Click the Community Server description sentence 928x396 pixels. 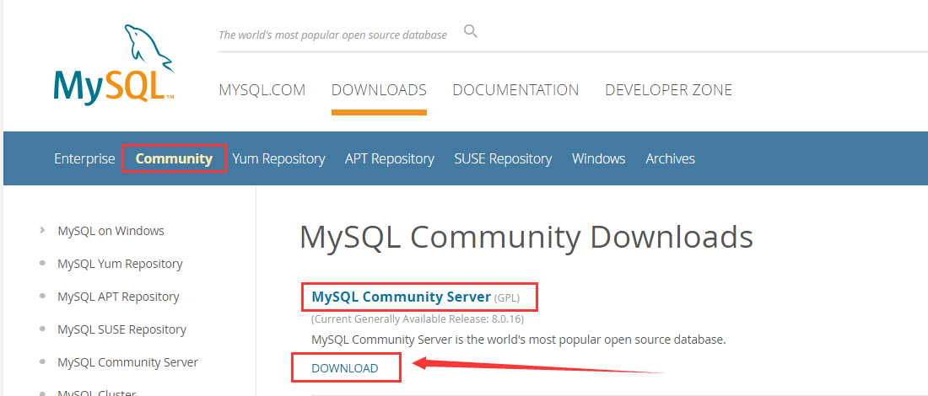click(519, 340)
